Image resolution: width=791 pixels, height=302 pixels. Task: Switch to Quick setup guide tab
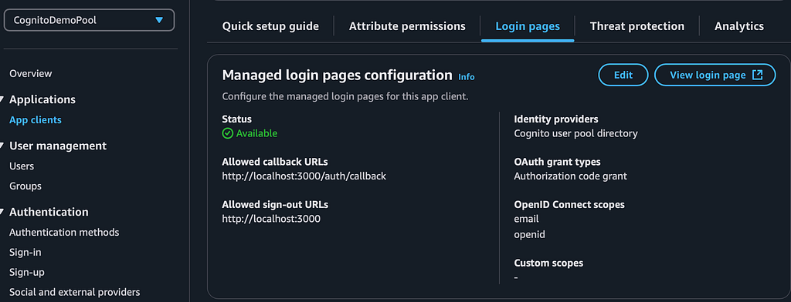[270, 26]
